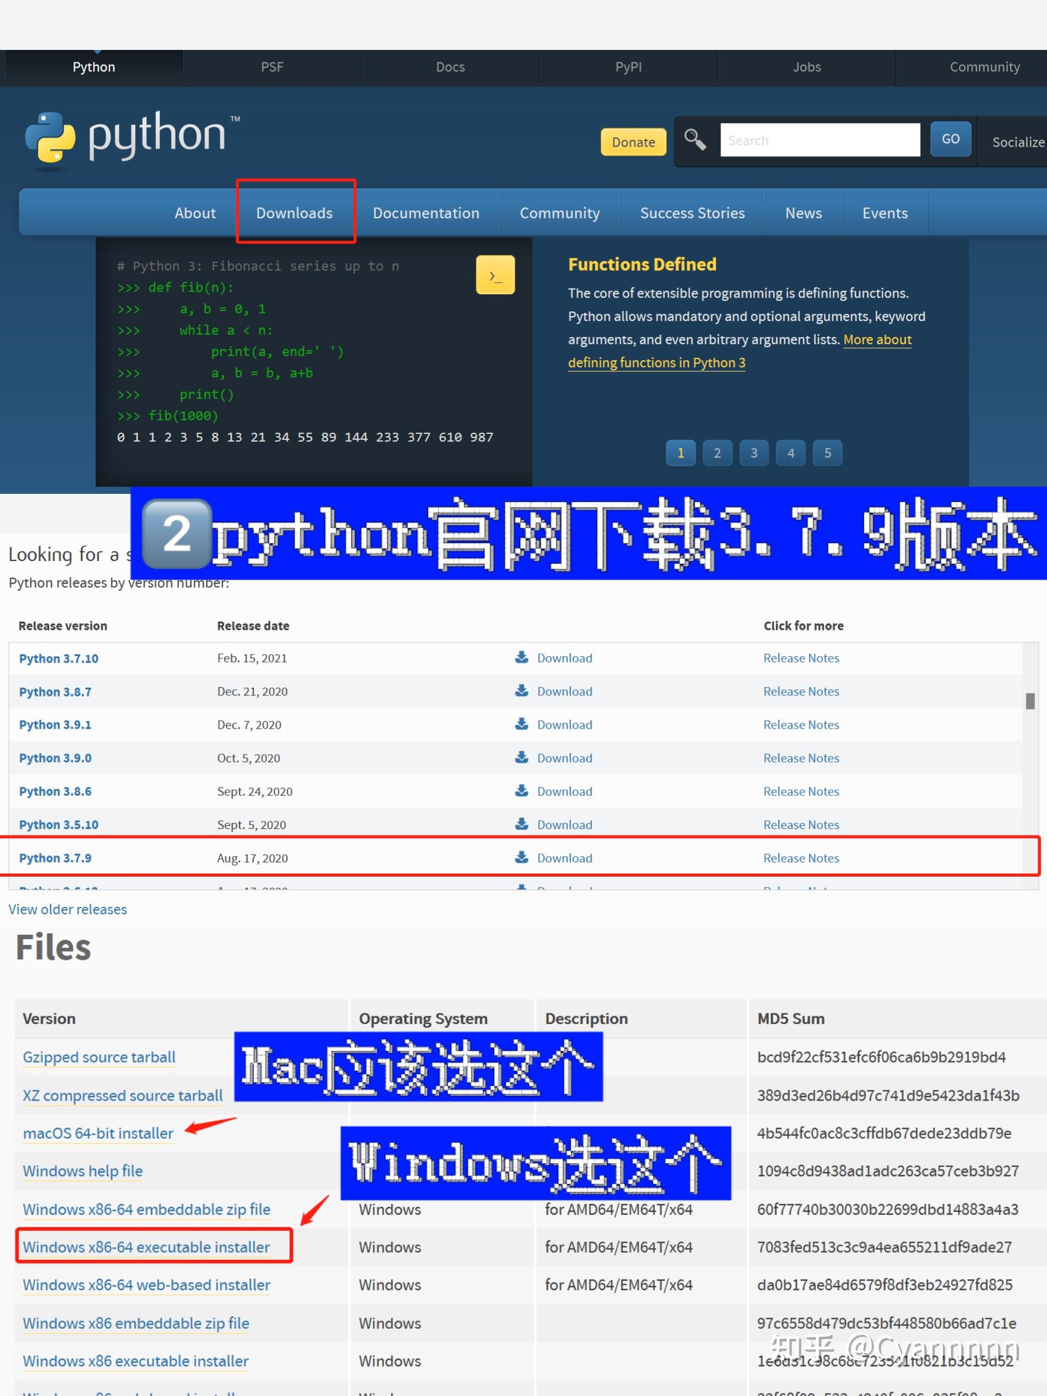Open the Docs top tab

tap(450, 68)
